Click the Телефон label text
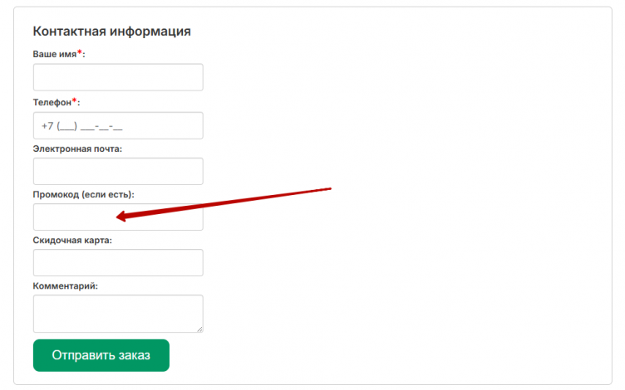625x390 pixels. coord(52,102)
